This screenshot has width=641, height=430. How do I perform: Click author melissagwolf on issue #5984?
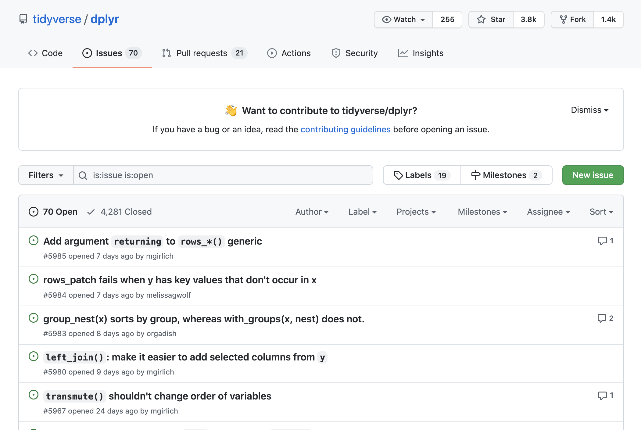(168, 295)
